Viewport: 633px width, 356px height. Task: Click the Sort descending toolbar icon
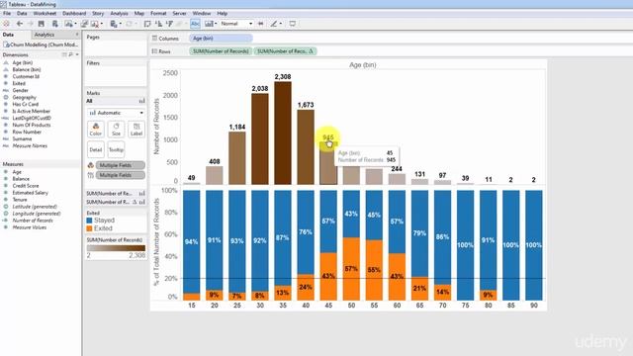coord(169,24)
